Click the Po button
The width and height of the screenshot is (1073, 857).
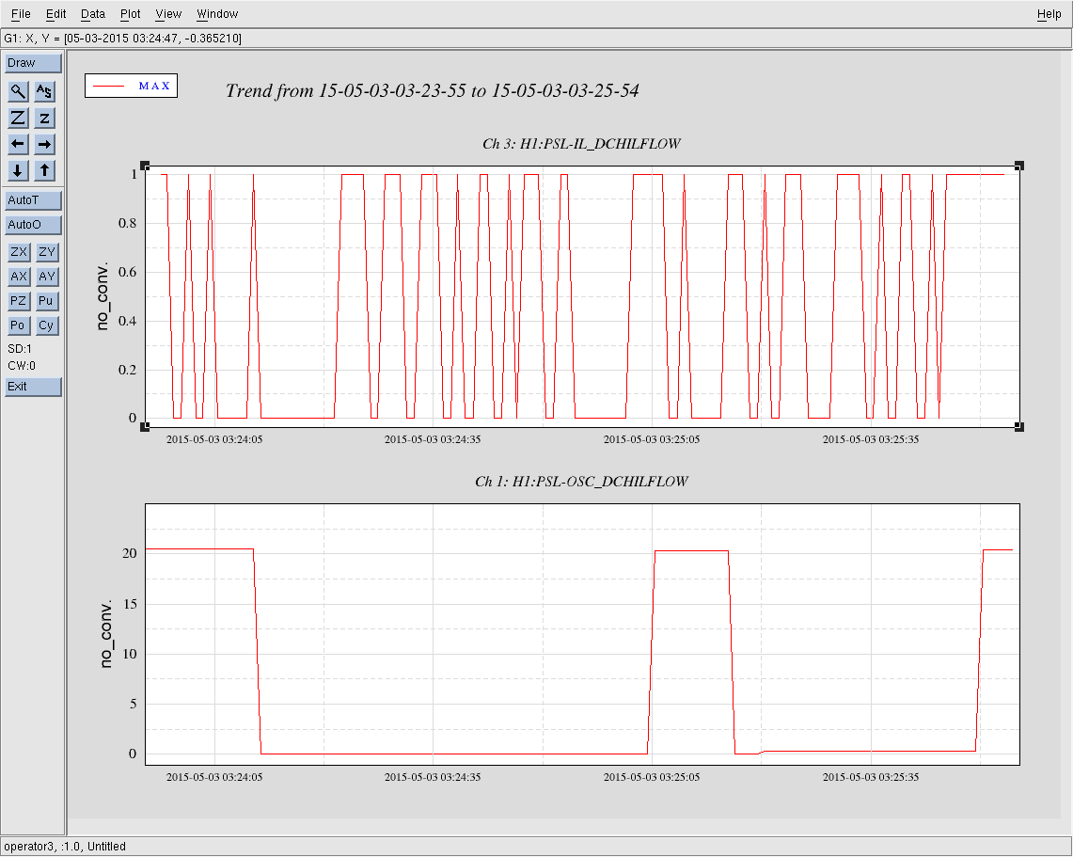point(19,325)
